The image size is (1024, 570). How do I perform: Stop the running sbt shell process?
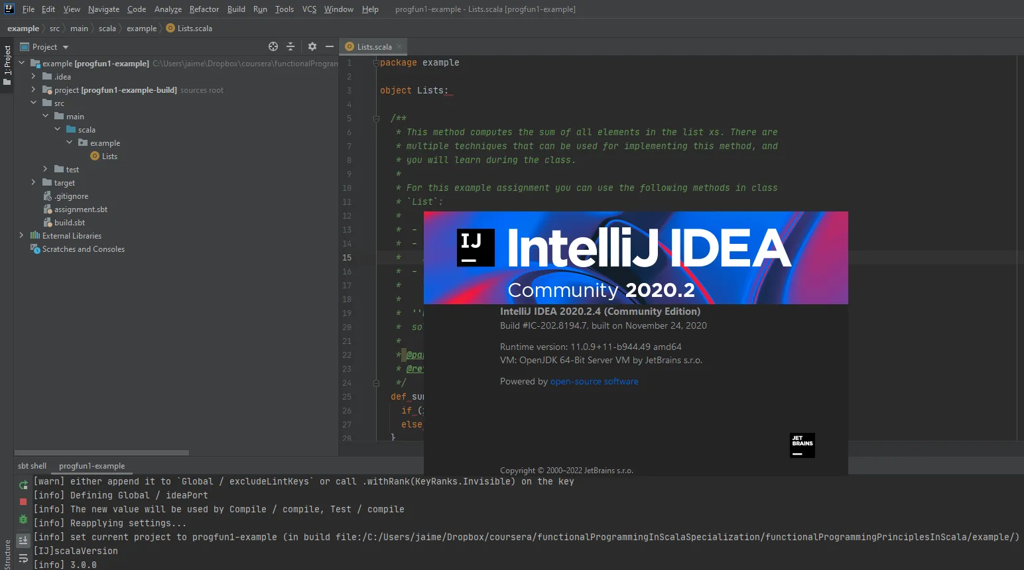(x=23, y=502)
